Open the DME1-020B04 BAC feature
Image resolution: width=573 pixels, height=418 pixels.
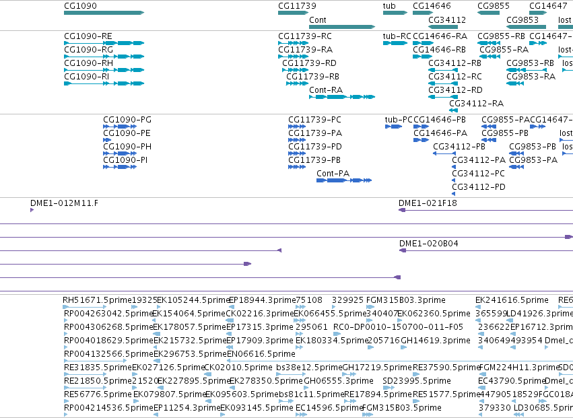(486, 250)
